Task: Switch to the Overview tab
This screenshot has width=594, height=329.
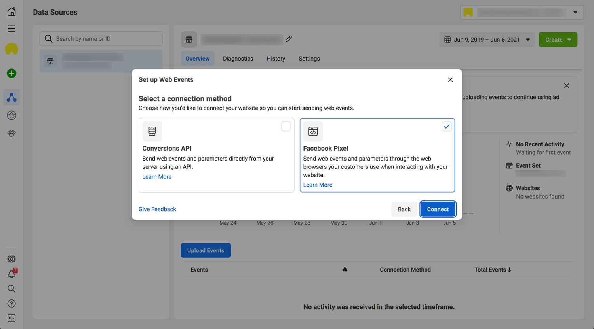Action: click(x=198, y=59)
